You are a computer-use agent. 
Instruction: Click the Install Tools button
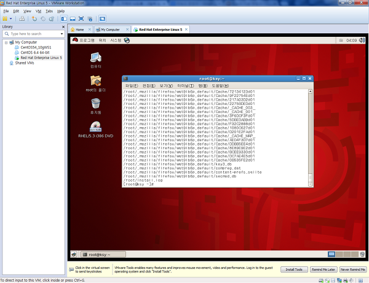pyautogui.click(x=294, y=269)
